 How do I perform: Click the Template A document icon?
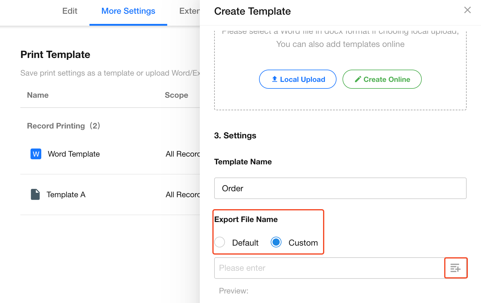pyautogui.click(x=35, y=195)
